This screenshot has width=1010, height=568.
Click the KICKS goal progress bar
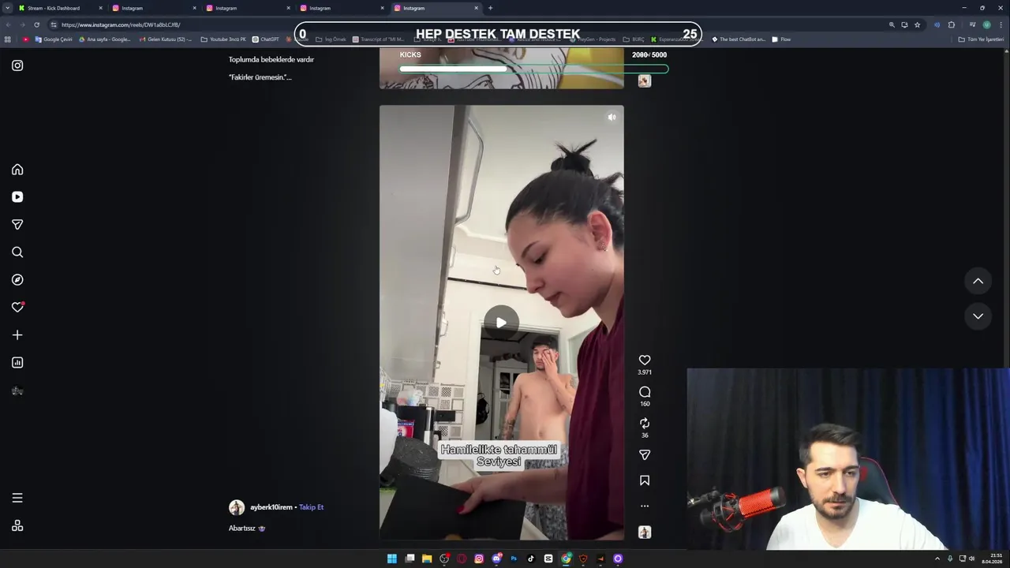pyautogui.click(x=533, y=69)
